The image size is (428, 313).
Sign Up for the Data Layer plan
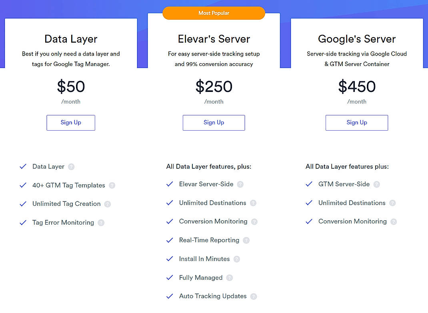pos(71,123)
